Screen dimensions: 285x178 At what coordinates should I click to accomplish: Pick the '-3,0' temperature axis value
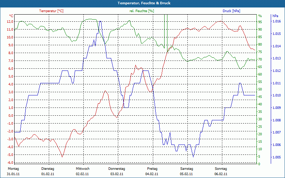[x=10, y=139]
